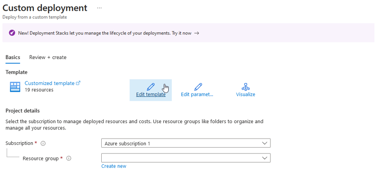Viewport: 384px width, 189px height.
Task: Click the Edit template text label
Action: (x=150, y=94)
